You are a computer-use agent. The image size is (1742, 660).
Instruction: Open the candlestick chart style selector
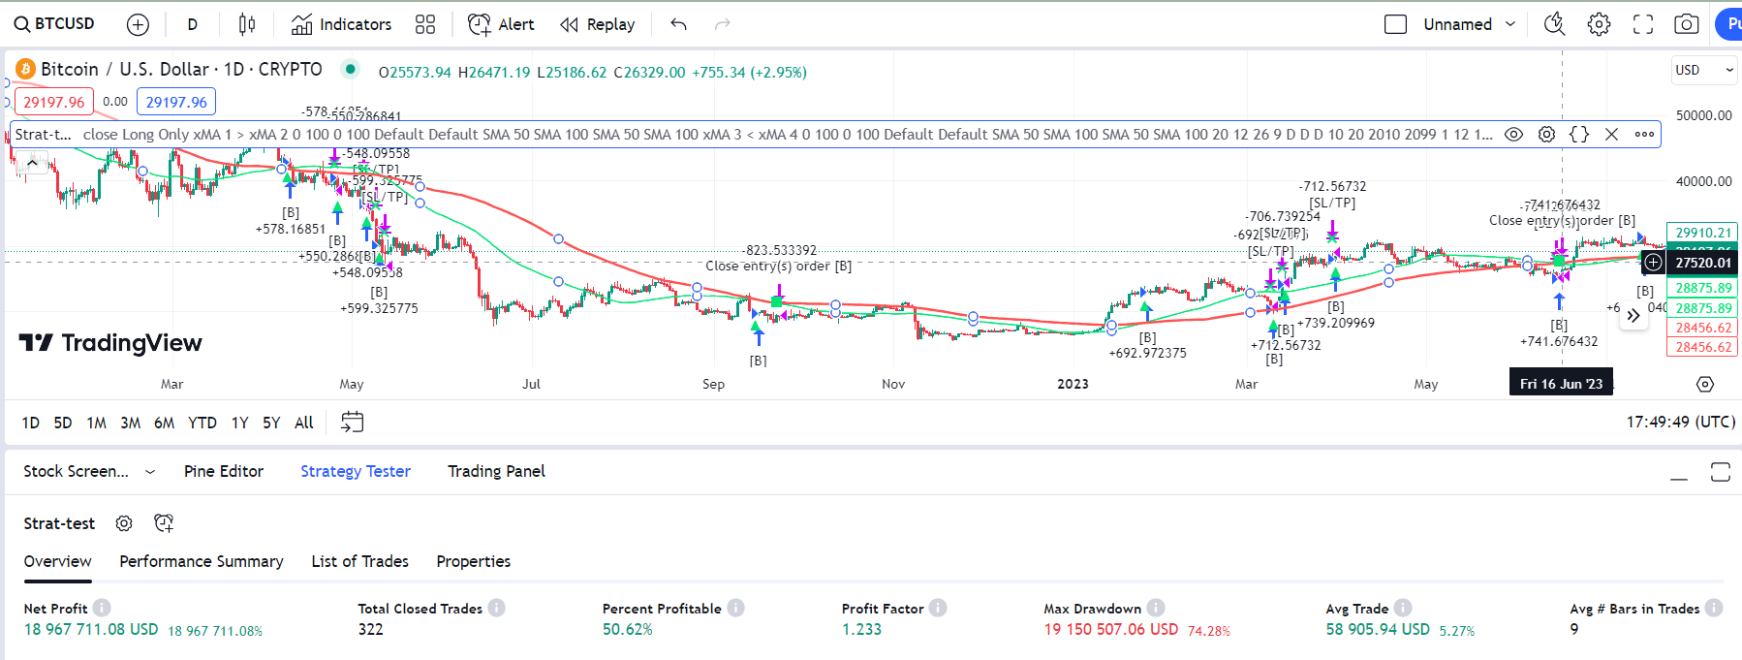(247, 24)
